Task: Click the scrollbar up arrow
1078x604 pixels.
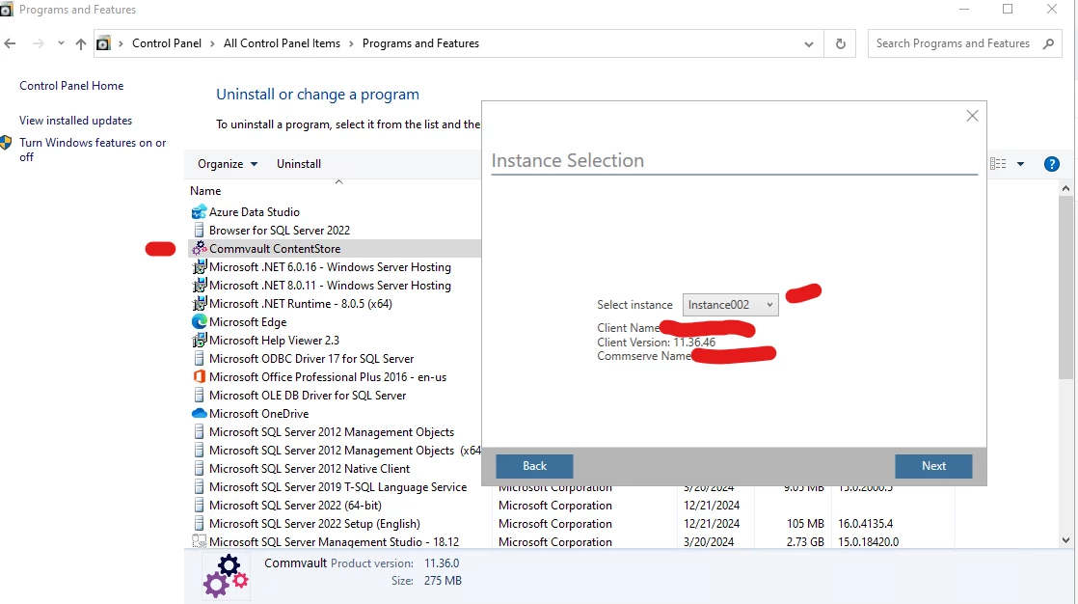Action: (1065, 188)
